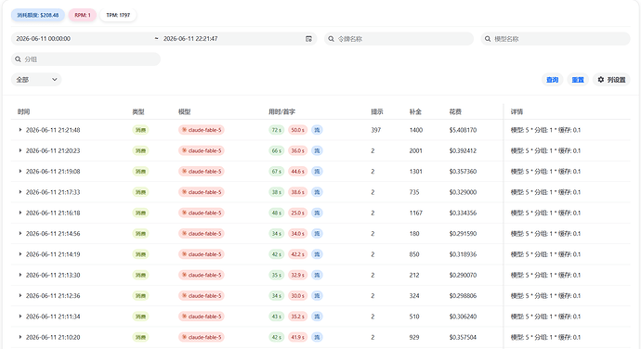Viewport: 641px width, 349px height.
Task: Open the 全部 type filter dropdown
Action: coord(36,80)
